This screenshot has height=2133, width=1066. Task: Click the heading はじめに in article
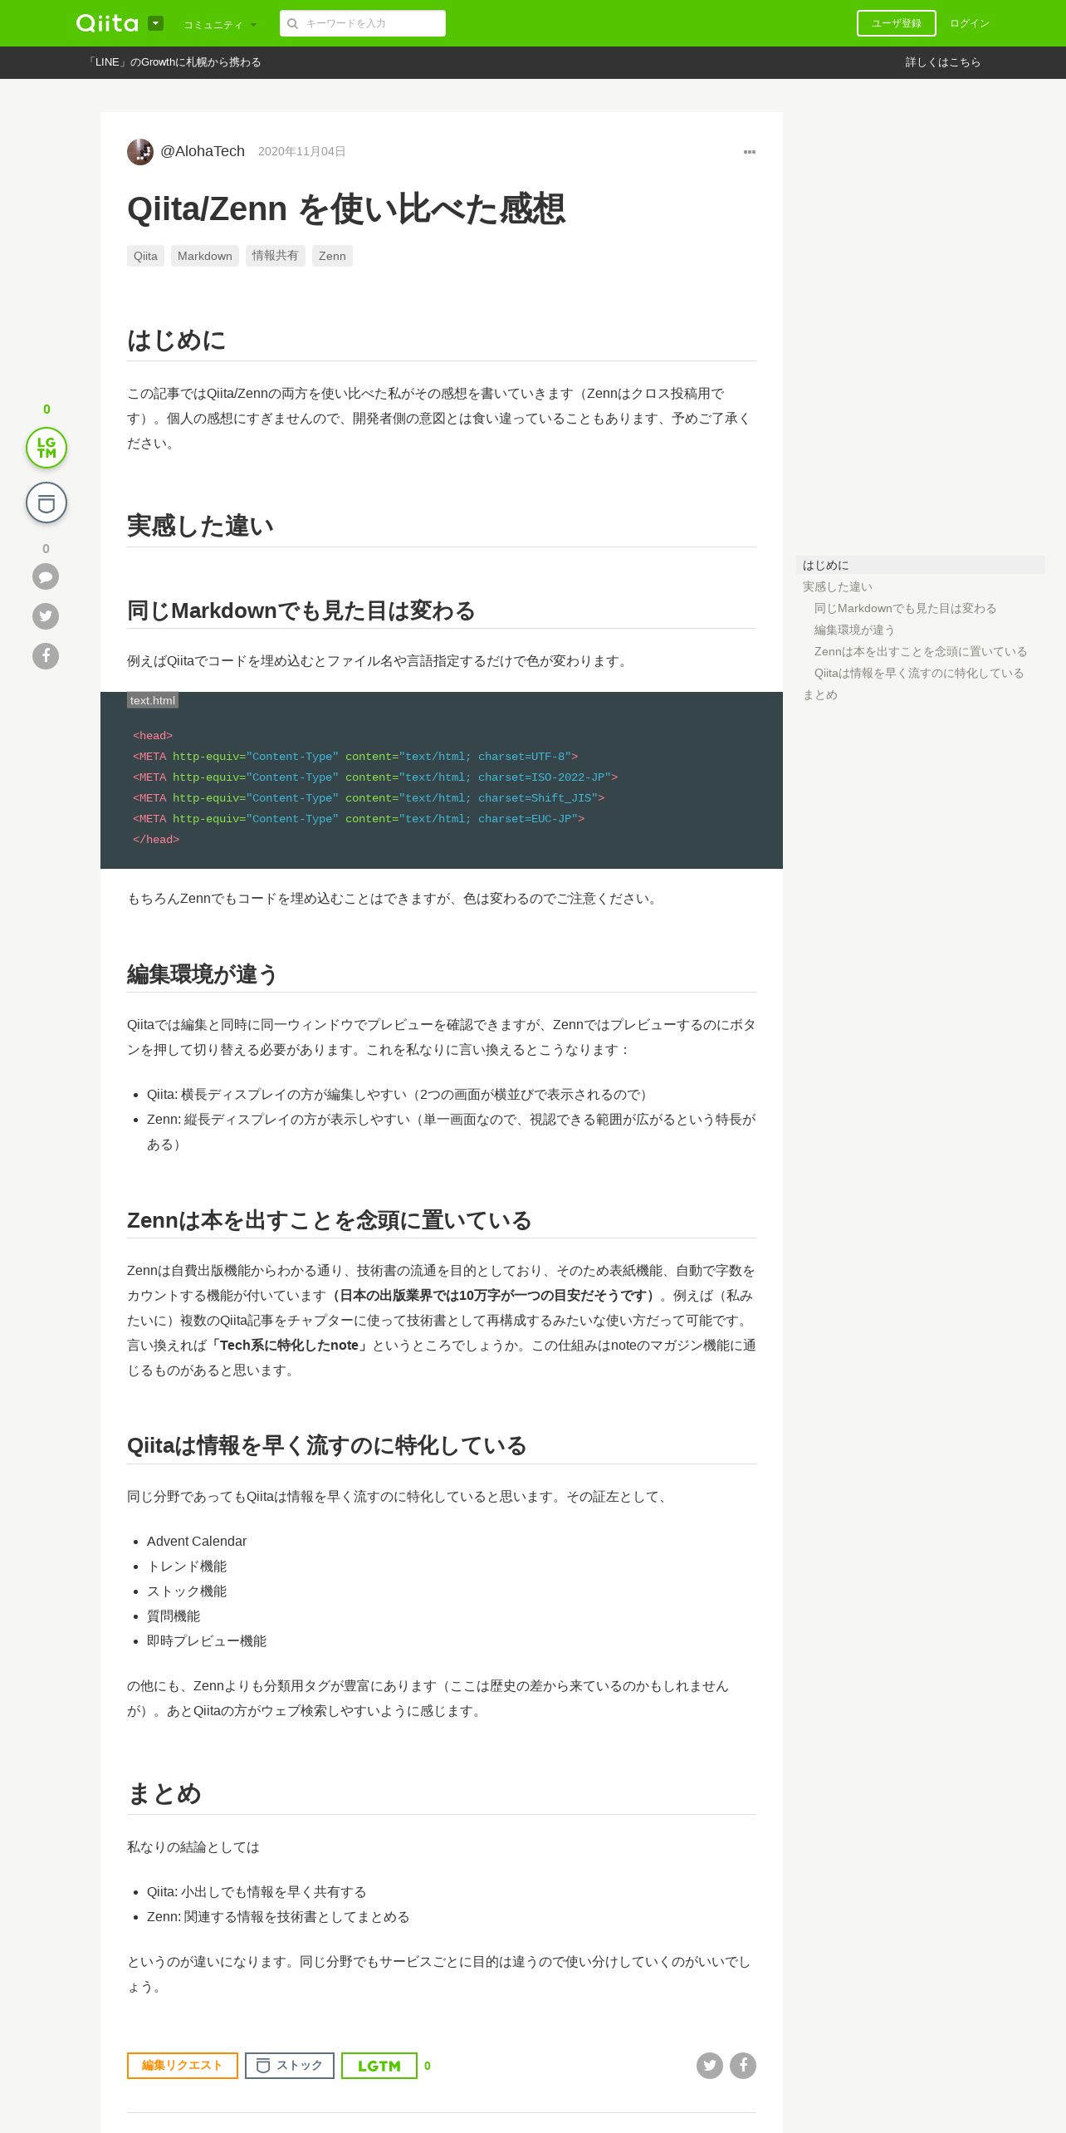177,341
